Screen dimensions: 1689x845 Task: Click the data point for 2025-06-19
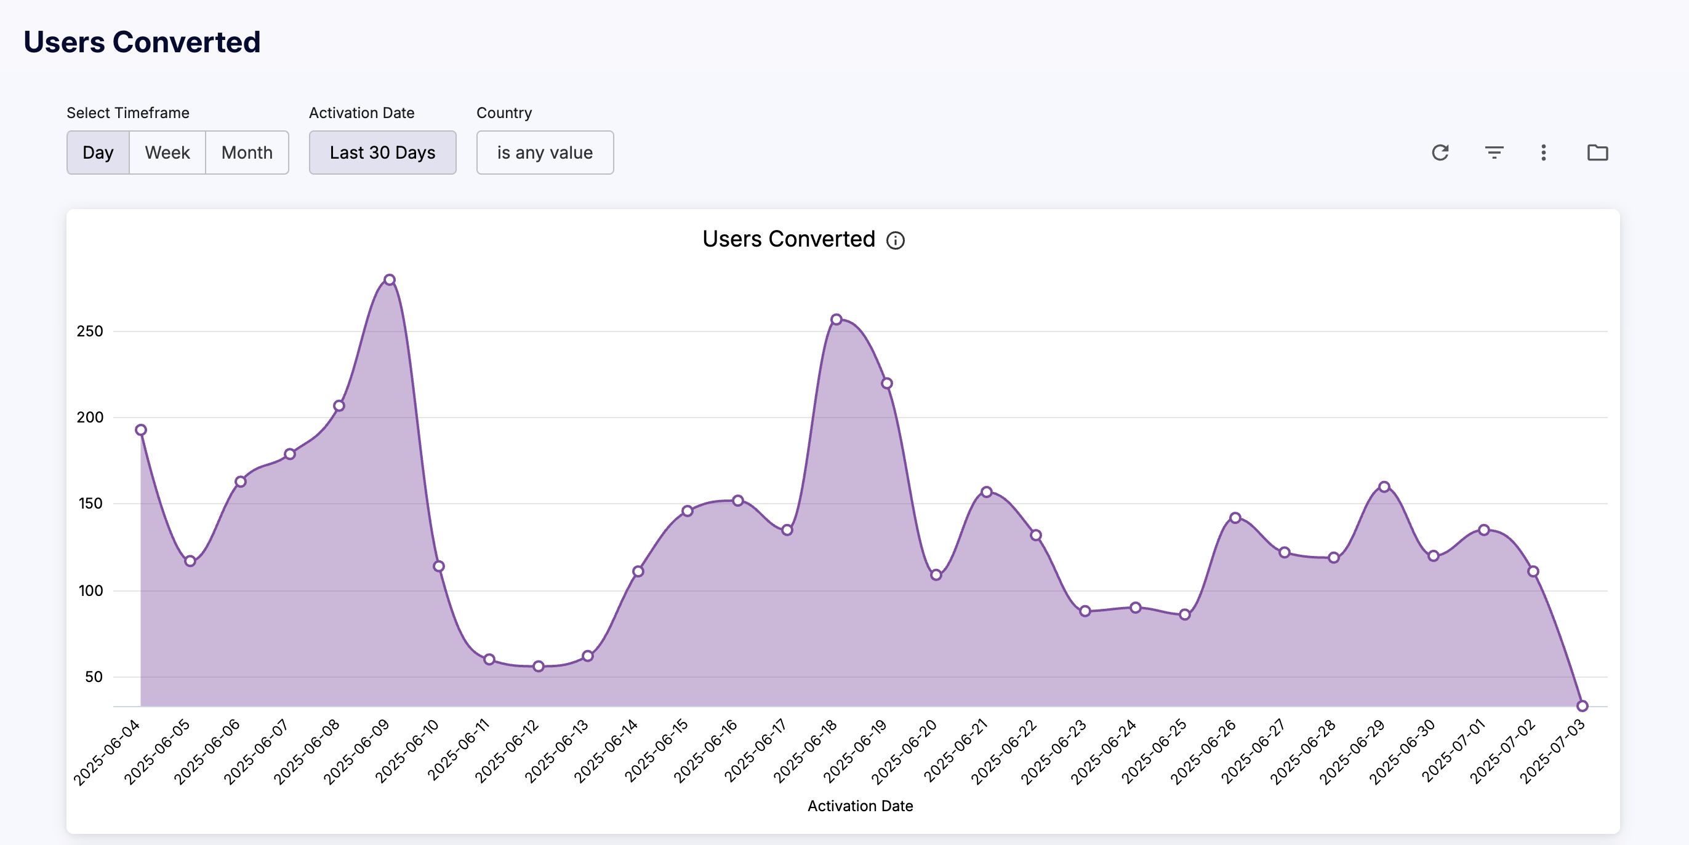click(886, 383)
